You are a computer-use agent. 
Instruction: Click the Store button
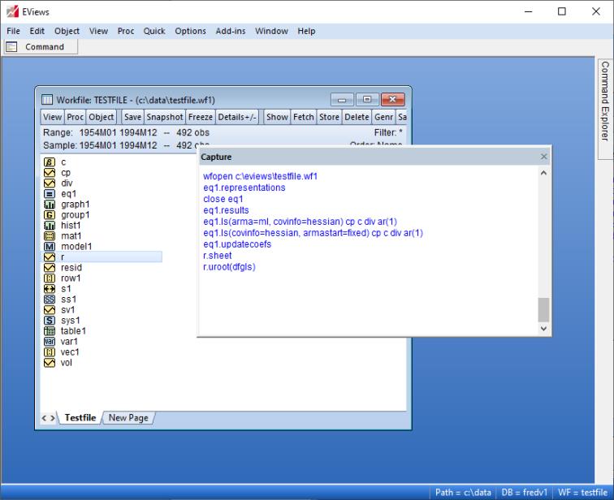tap(329, 117)
